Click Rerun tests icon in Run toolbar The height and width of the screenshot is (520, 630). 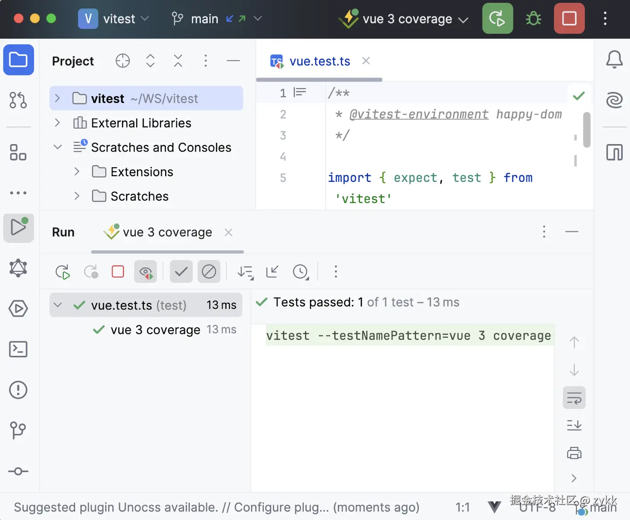[63, 272]
